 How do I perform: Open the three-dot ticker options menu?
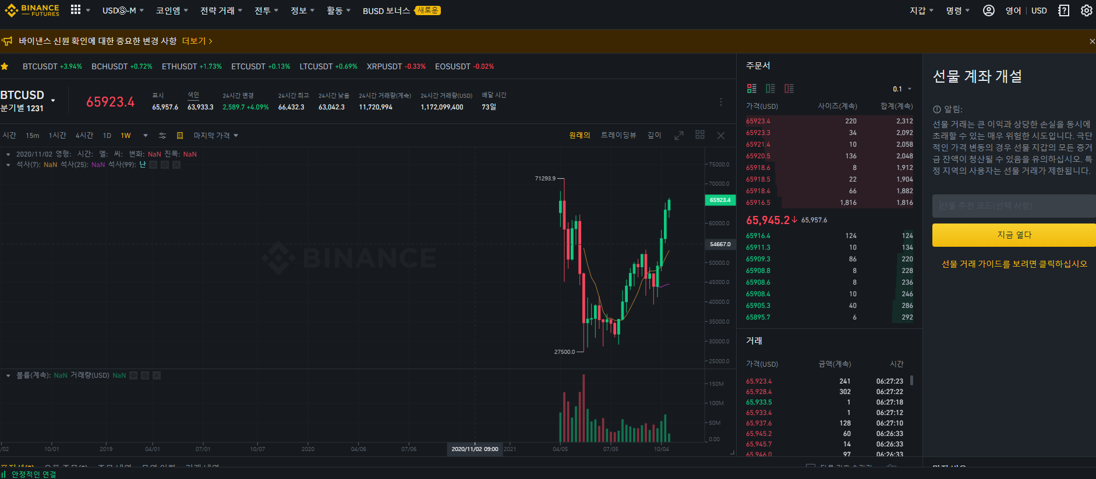click(x=721, y=102)
